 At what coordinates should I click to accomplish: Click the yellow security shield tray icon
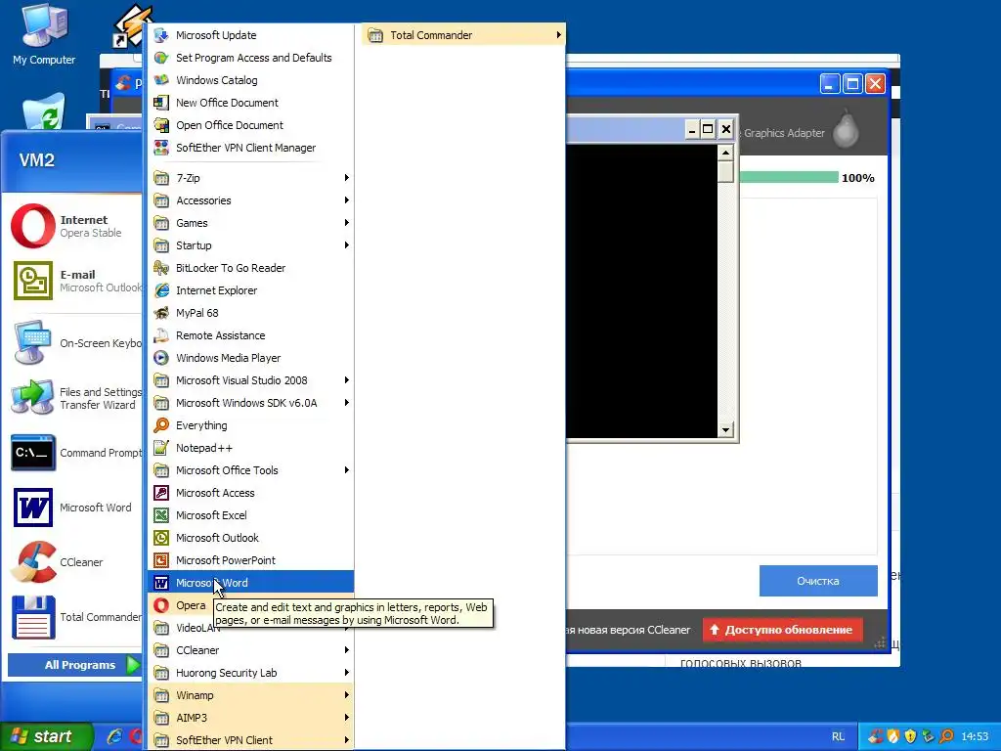point(911,736)
